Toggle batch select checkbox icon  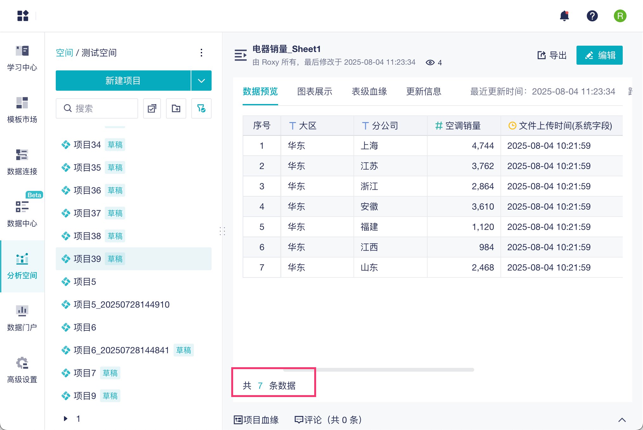[152, 108]
